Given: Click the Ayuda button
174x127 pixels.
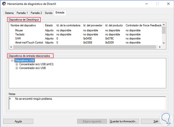Looking at the screenshot, I should click(18, 121).
